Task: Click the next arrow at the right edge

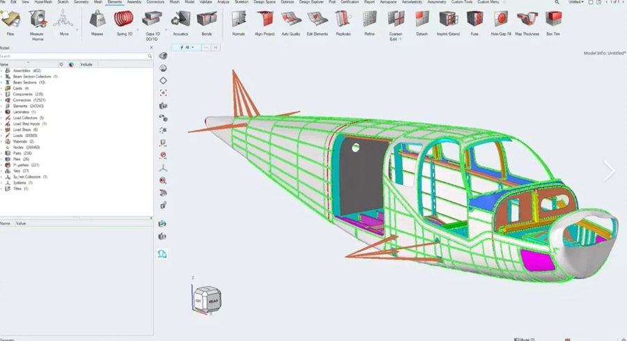Action: 610,171
